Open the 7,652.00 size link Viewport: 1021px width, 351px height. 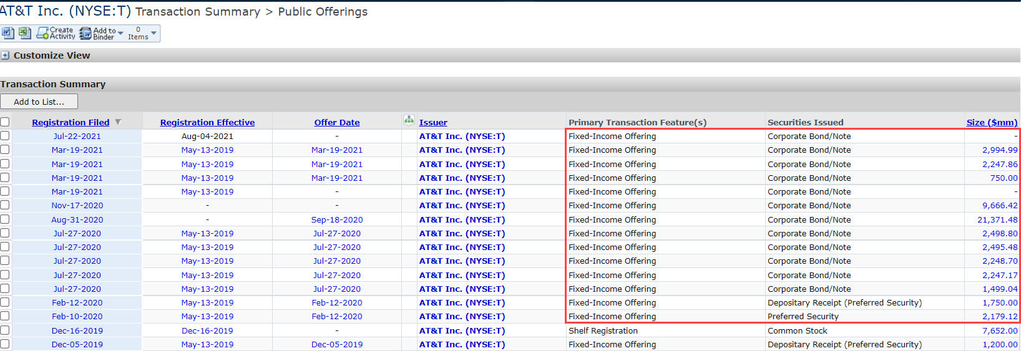click(1000, 330)
